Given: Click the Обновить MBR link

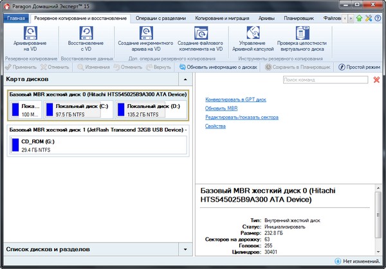Looking at the screenshot, I should pyautogui.click(x=221, y=108).
